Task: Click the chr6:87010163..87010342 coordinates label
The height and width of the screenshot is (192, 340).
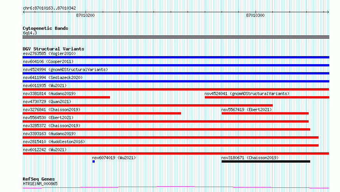Action: (49, 8)
